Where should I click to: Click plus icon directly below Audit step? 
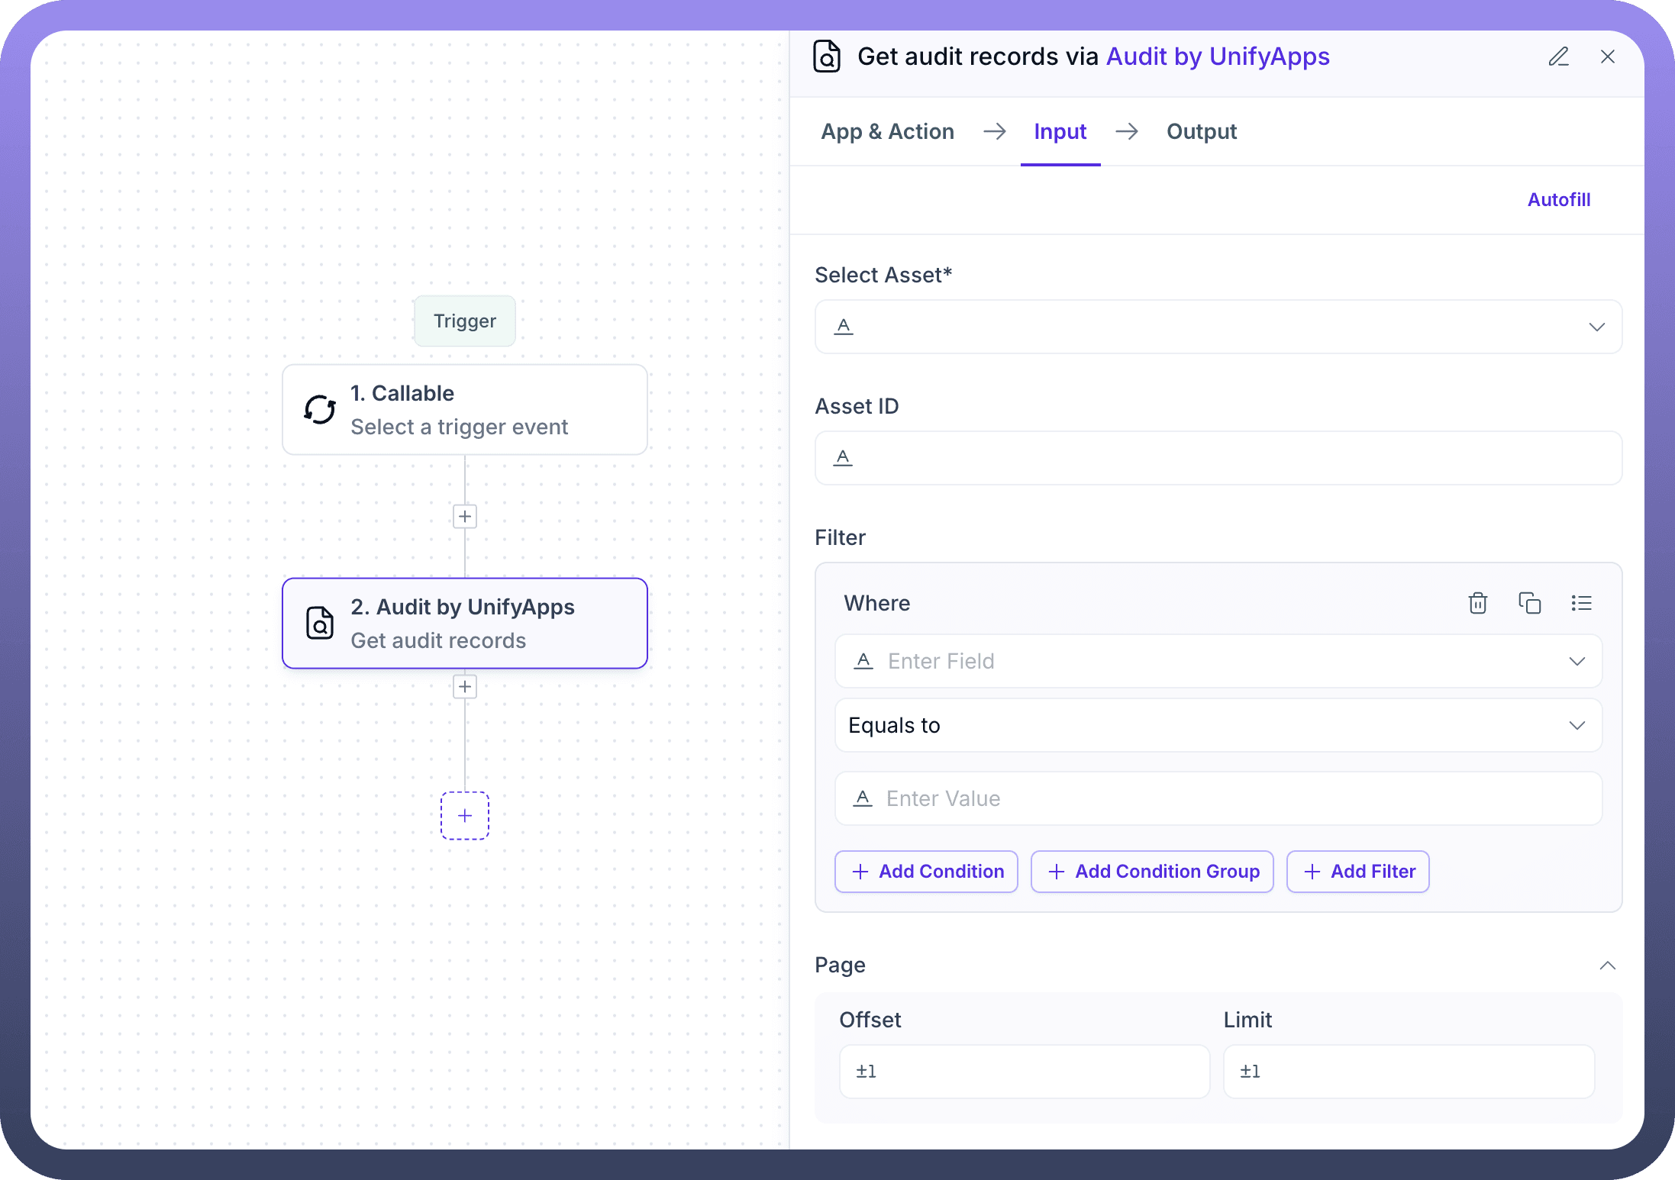tap(465, 687)
